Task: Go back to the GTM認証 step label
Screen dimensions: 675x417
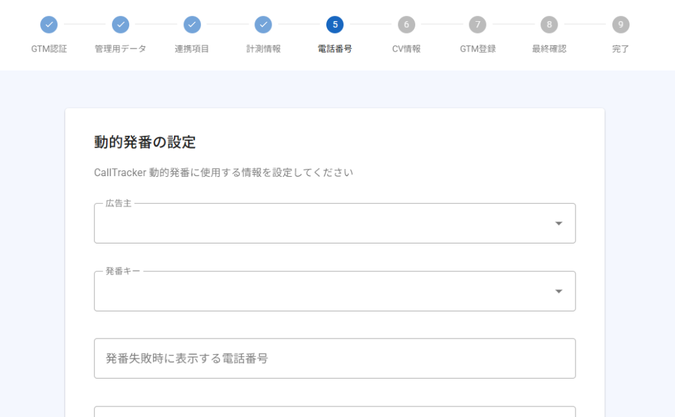Action: 49,49
